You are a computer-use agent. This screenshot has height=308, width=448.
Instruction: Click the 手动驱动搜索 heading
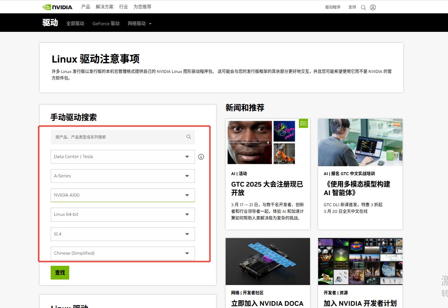[x=74, y=117]
